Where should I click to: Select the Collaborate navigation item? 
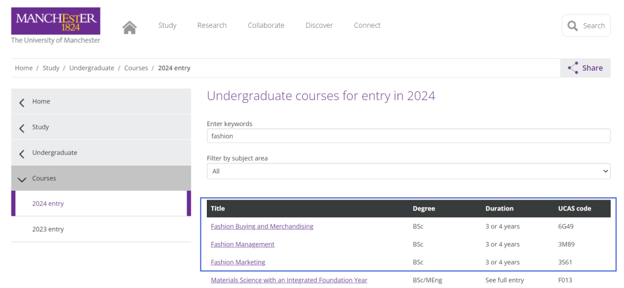(x=266, y=25)
